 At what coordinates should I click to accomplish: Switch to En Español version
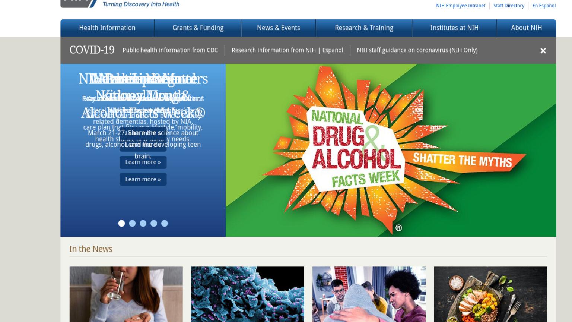coord(544,6)
